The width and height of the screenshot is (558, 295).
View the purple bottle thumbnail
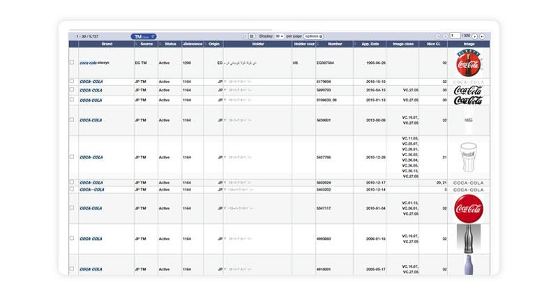(469, 265)
